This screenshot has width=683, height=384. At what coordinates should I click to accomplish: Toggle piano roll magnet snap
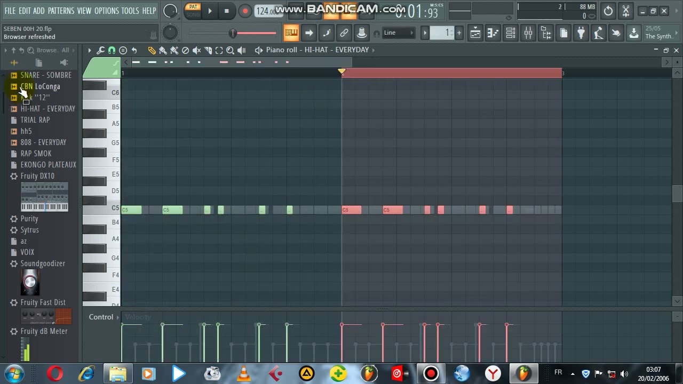coord(112,50)
